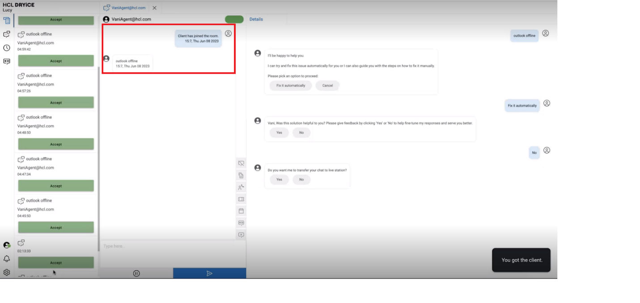Click the 'outlook offline' bubble in Details panel
The image size is (640, 303).
(x=524, y=36)
